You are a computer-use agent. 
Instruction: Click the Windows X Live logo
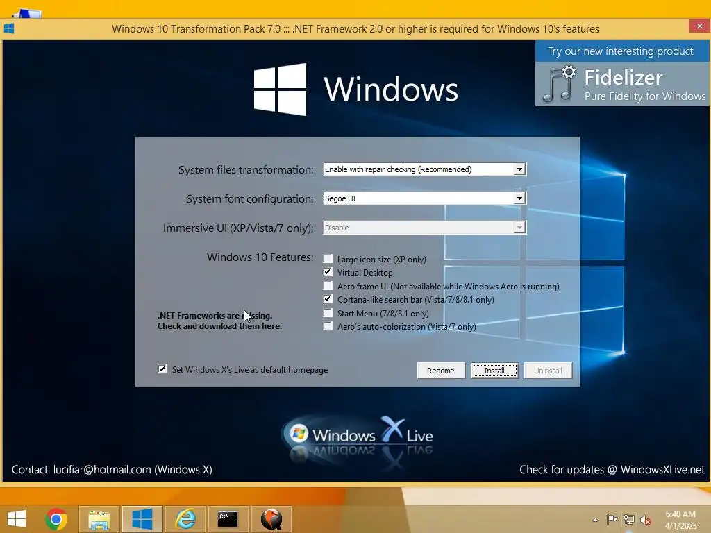[x=358, y=436]
